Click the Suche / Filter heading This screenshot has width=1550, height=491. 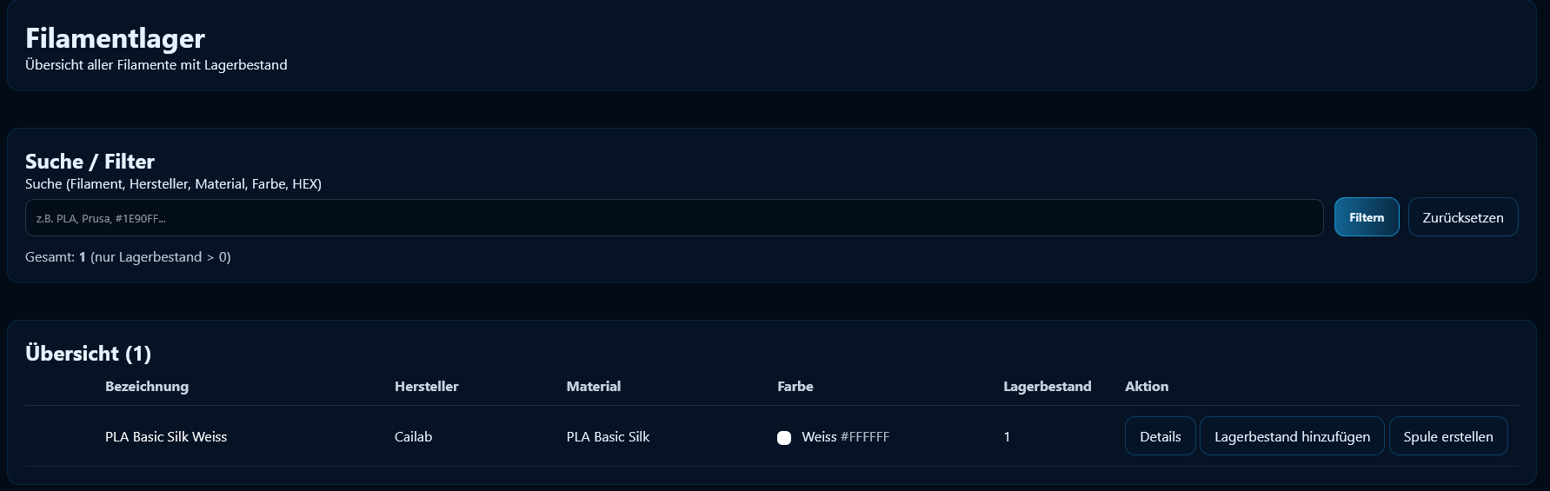(90, 162)
